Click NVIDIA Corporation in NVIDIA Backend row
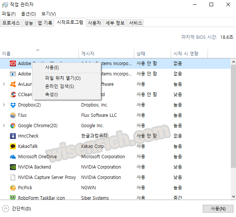The width and height of the screenshot is (236, 217). point(101,167)
